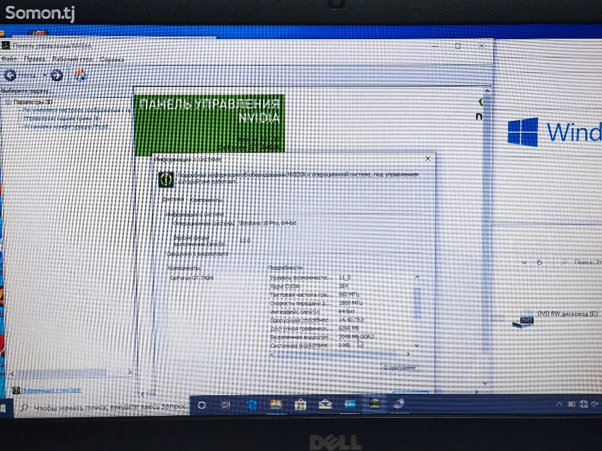Open Task View icon on taskbar

(x=226, y=405)
